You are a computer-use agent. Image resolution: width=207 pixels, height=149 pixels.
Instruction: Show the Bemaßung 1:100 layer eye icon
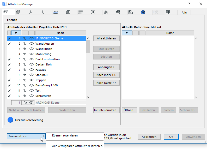(x=32, y=85)
